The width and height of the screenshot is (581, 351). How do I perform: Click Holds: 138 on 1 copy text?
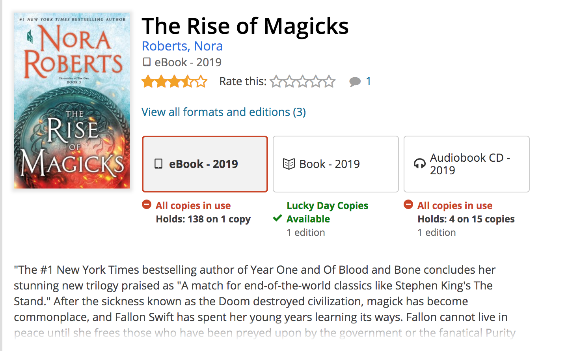203,219
